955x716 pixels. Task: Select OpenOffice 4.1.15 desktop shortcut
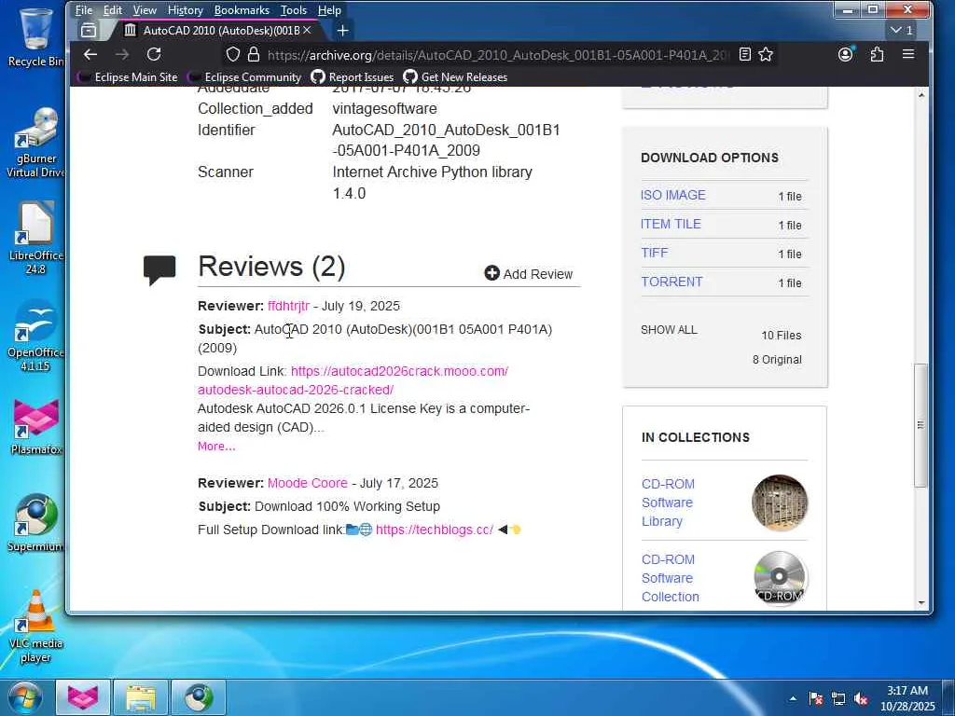35,336
